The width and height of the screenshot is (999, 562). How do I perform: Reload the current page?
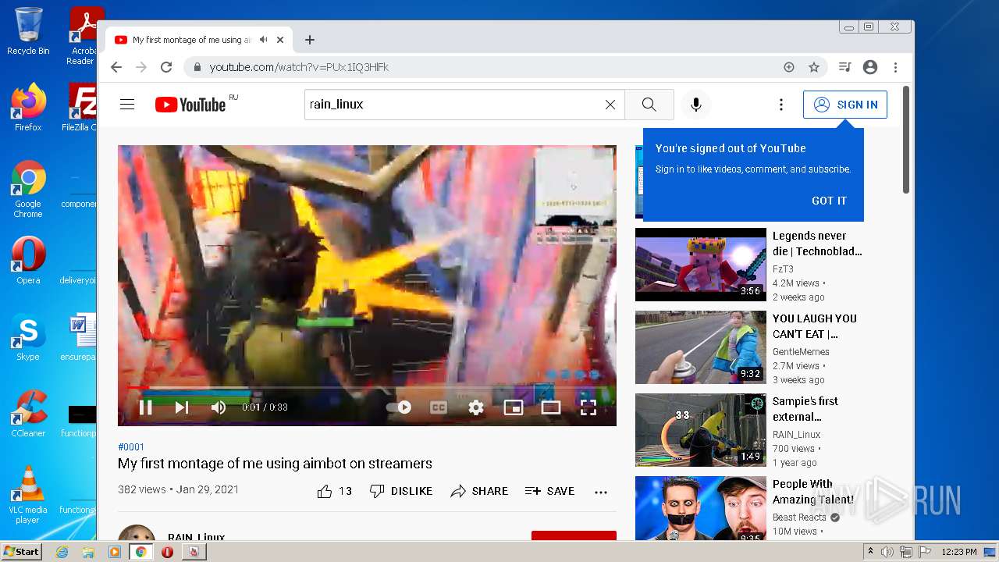pyautogui.click(x=166, y=67)
